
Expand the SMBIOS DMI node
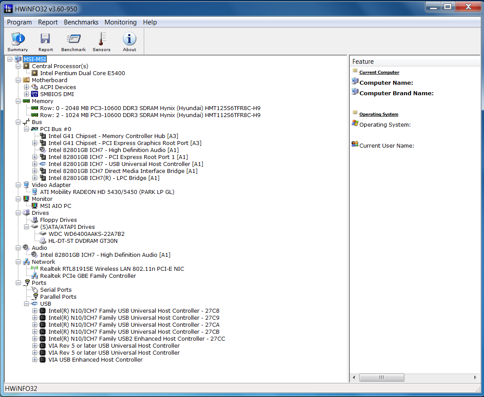click(x=27, y=94)
